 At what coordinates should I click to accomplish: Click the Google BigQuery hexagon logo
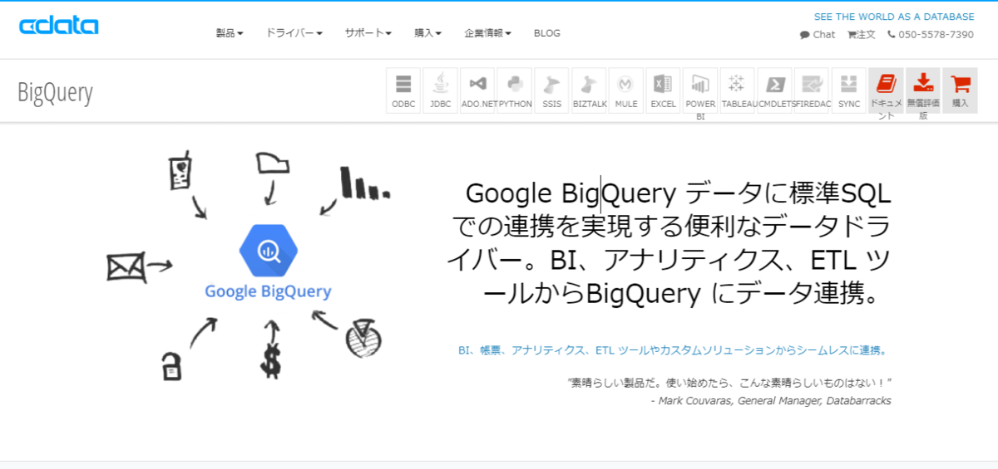click(269, 250)
